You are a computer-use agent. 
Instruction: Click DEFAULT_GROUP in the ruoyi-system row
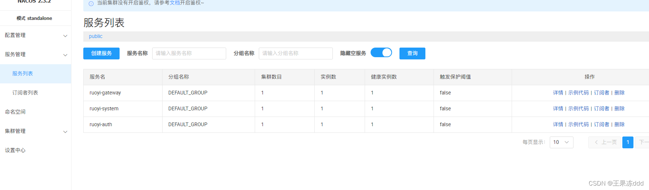188,109
